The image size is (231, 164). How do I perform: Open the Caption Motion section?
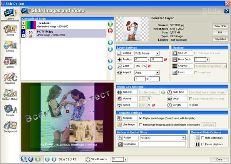(x=10, y=94)
